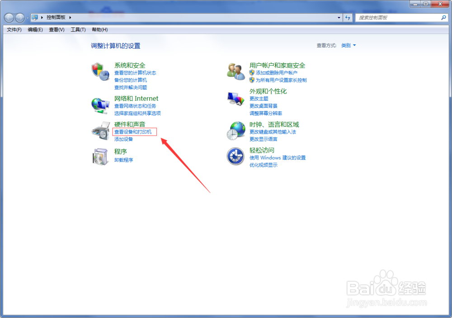Open 时钟、语言和区域 category heading
Viewport: 452px width, 318px height.
274,124
